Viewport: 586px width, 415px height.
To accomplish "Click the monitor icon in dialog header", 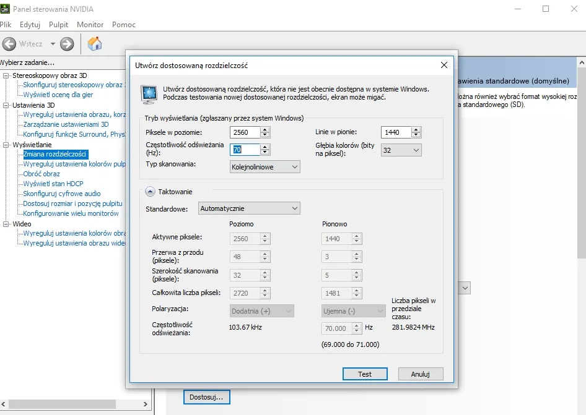I will pos(149,93).
